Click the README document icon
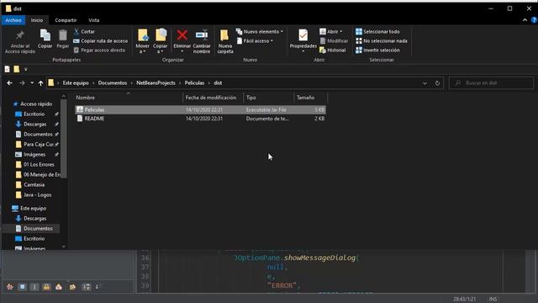 coord(80,118)
